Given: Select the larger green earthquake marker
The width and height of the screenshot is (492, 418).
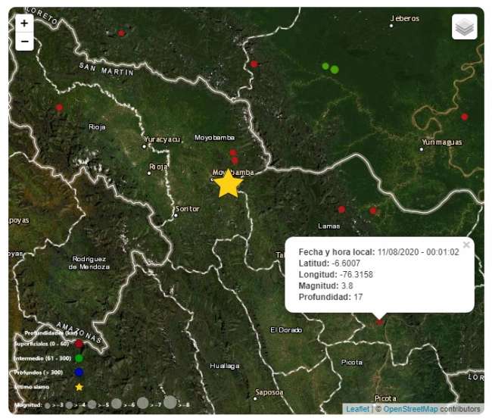Looking at the screenshot, I should [335, 70].
